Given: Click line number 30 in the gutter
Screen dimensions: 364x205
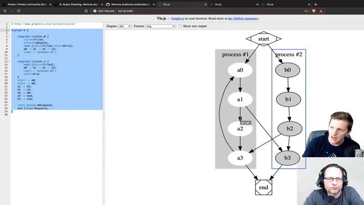Looking at the screenshot, I should (6, 114).
